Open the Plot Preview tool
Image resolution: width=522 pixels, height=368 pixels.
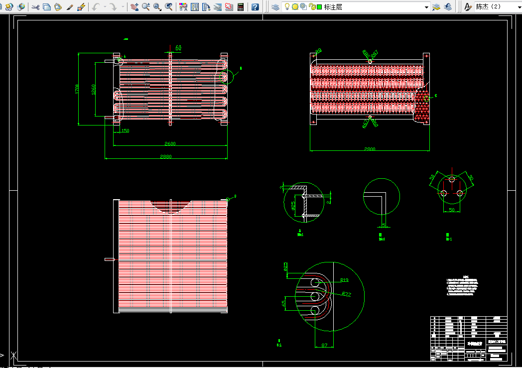(9, 6)
